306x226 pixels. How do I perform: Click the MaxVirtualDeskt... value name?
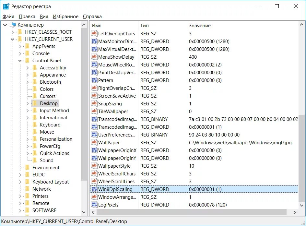117,49
